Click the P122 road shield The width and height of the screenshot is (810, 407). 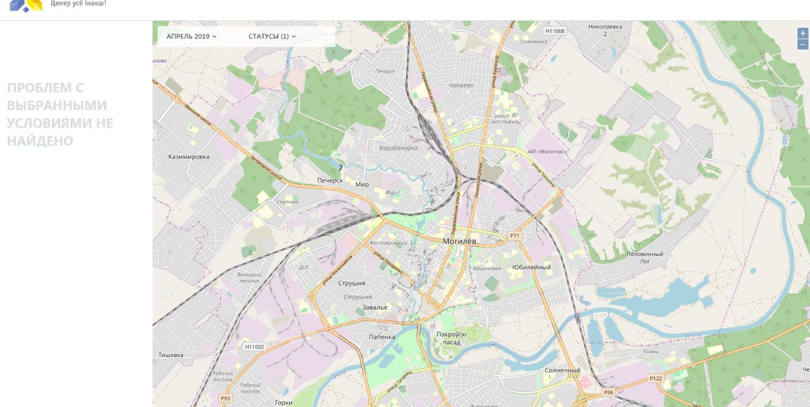(x=656, y=378)
